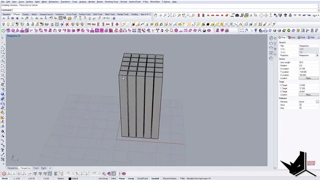This screenshot has width=320, height=180.
Task: Open the Perspective viewport title dropdown arrow
Action: tap(19, 36)
